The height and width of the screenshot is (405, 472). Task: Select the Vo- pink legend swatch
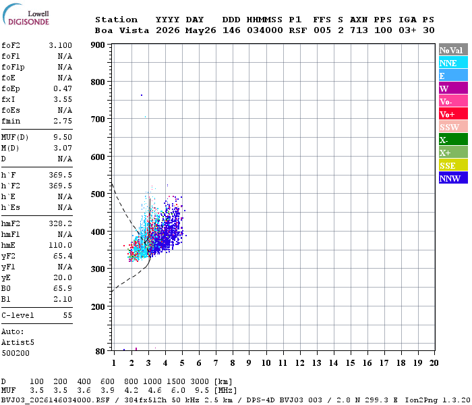453,101
